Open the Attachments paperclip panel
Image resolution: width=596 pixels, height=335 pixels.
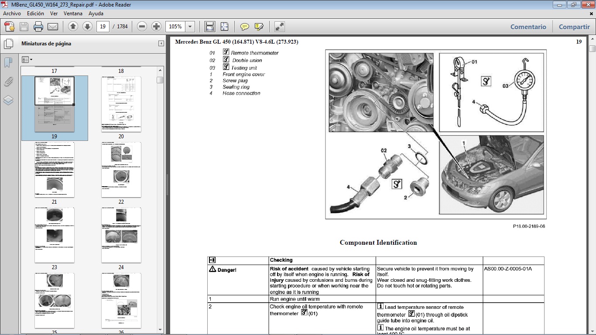[7, 82]
